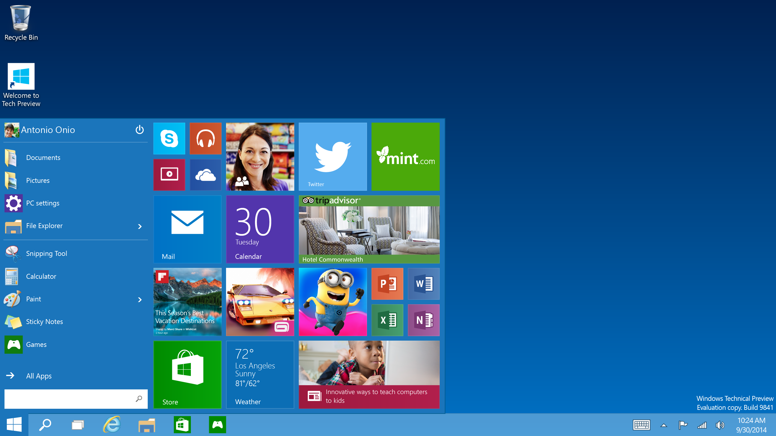Open Microsoft PowerPoint tile

point(387,284)
